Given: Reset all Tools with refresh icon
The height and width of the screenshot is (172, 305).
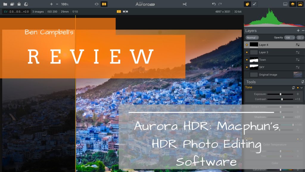Looking at the screenshot, I should point(303,82).
